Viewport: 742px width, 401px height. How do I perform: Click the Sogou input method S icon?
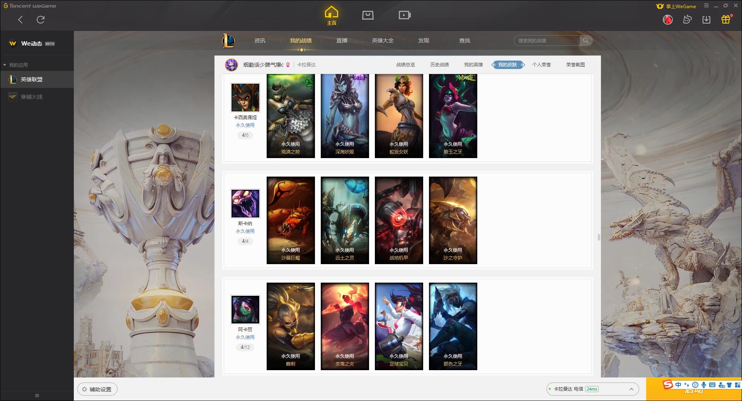tap(668, 384)
